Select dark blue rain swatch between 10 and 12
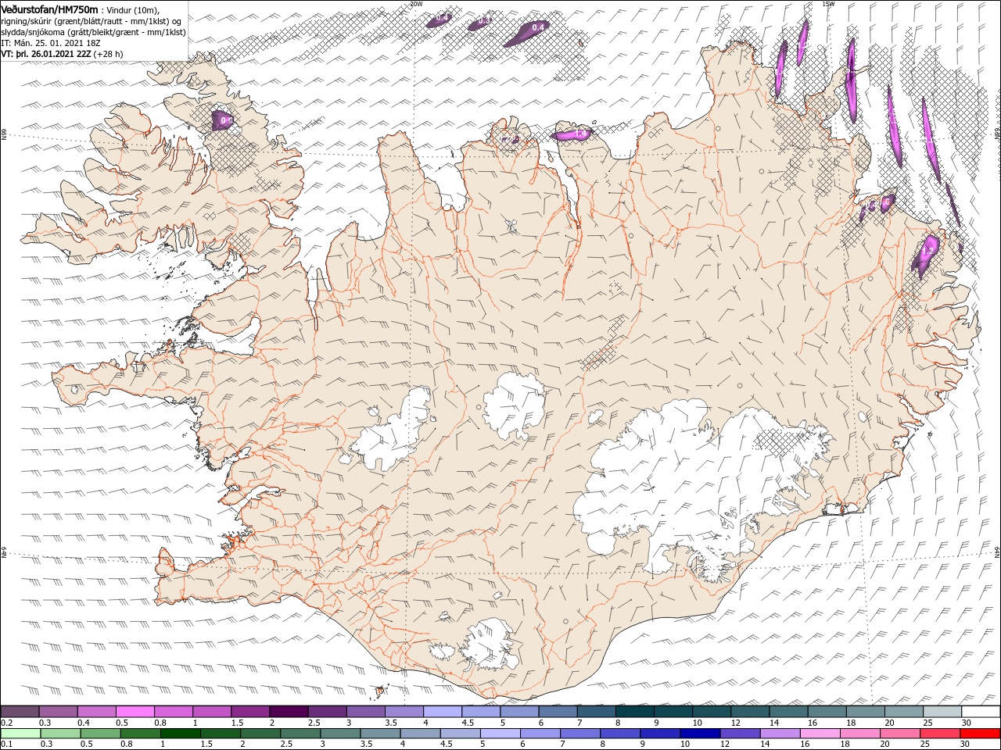The image size is (1001, 750). 698,733
